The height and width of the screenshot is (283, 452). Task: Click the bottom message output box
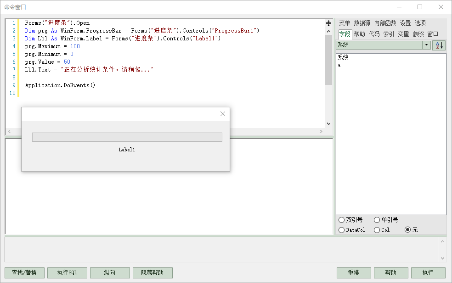coord(221,250)
